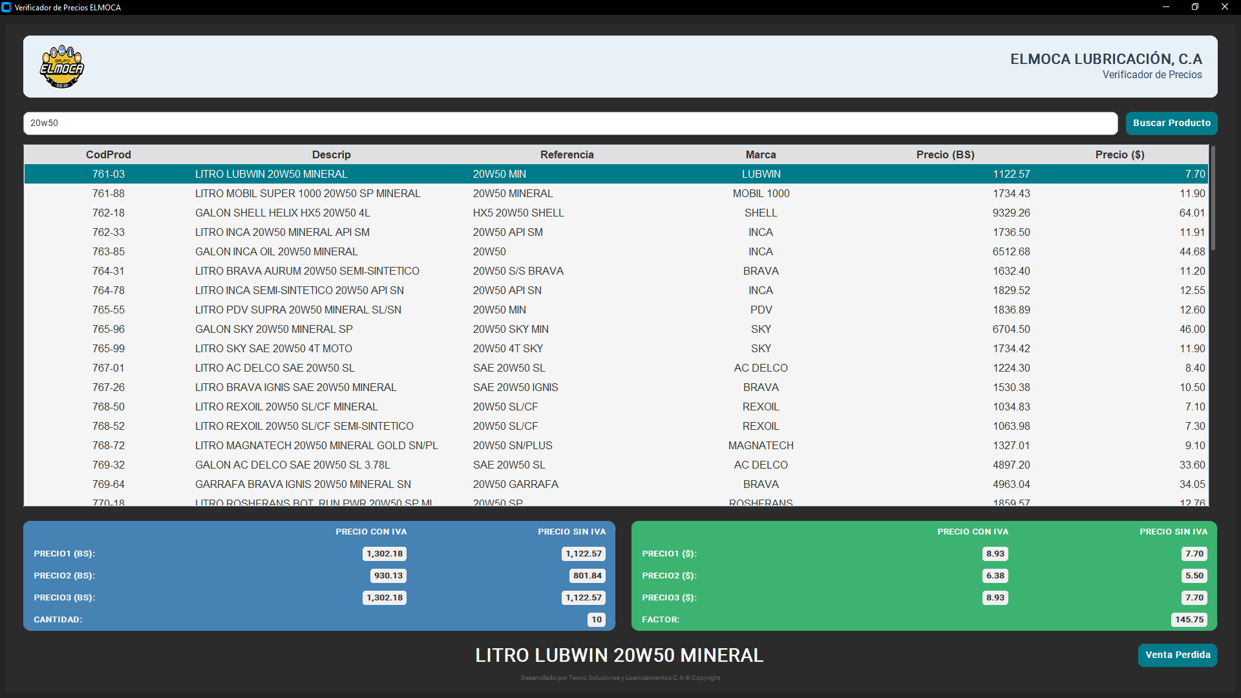Select GALON SKY 20W50 MINERAL SP row
The image size is (1241, 698).
[x=274, y=329]
